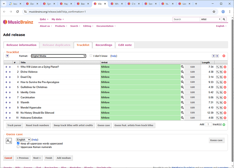Check the 'I don't know' format checkbox

tap(91, 56)
